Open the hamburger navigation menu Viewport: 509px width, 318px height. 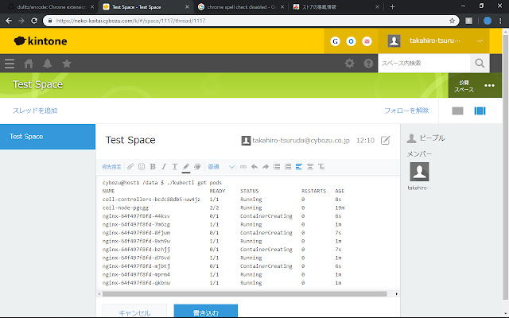[x=10, y=64]
